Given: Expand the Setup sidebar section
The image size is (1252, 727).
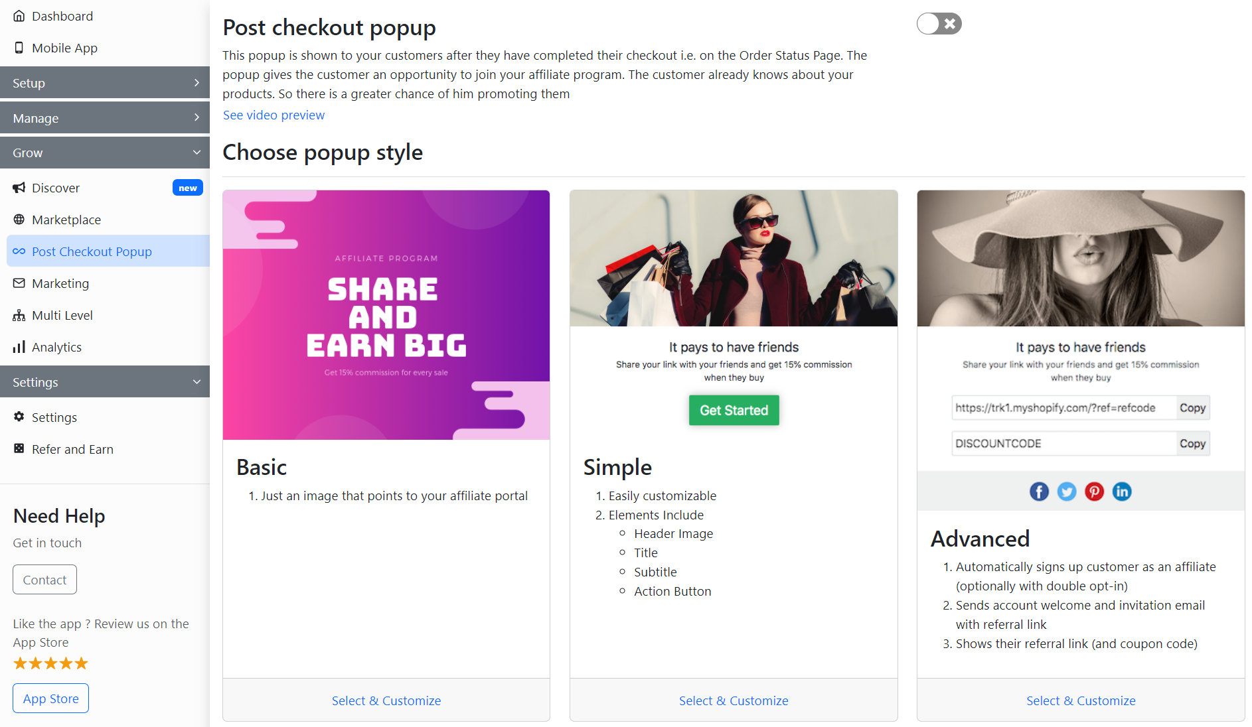Looking at the screenshot, I should click(x=105, y=83).
